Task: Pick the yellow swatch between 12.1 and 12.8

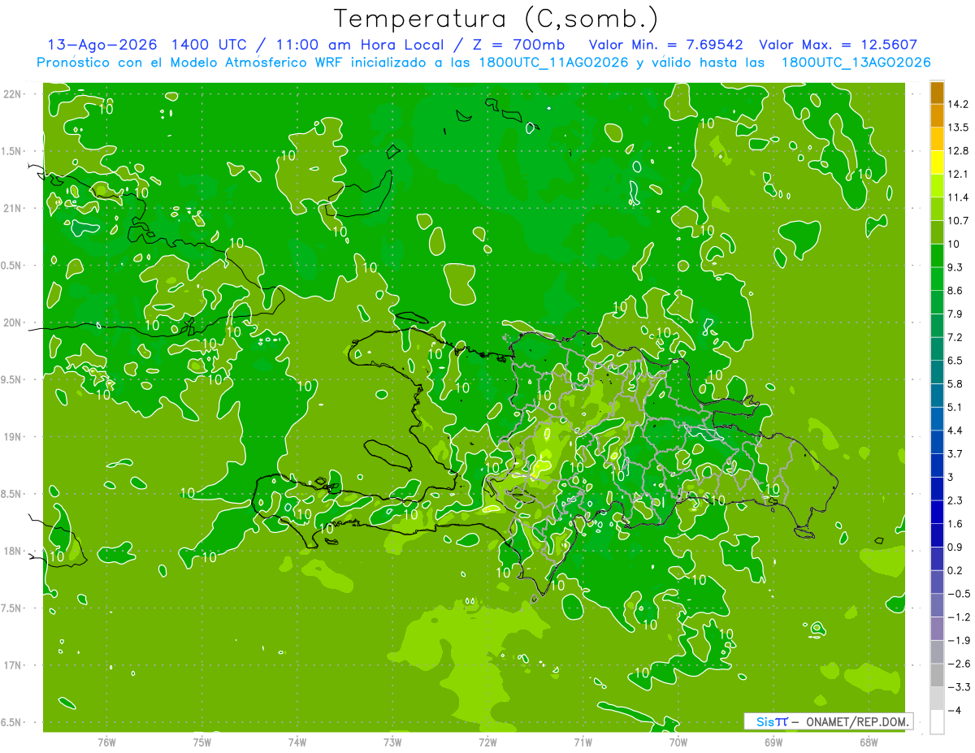Action: pyautogui.click(x=937, y=162)
